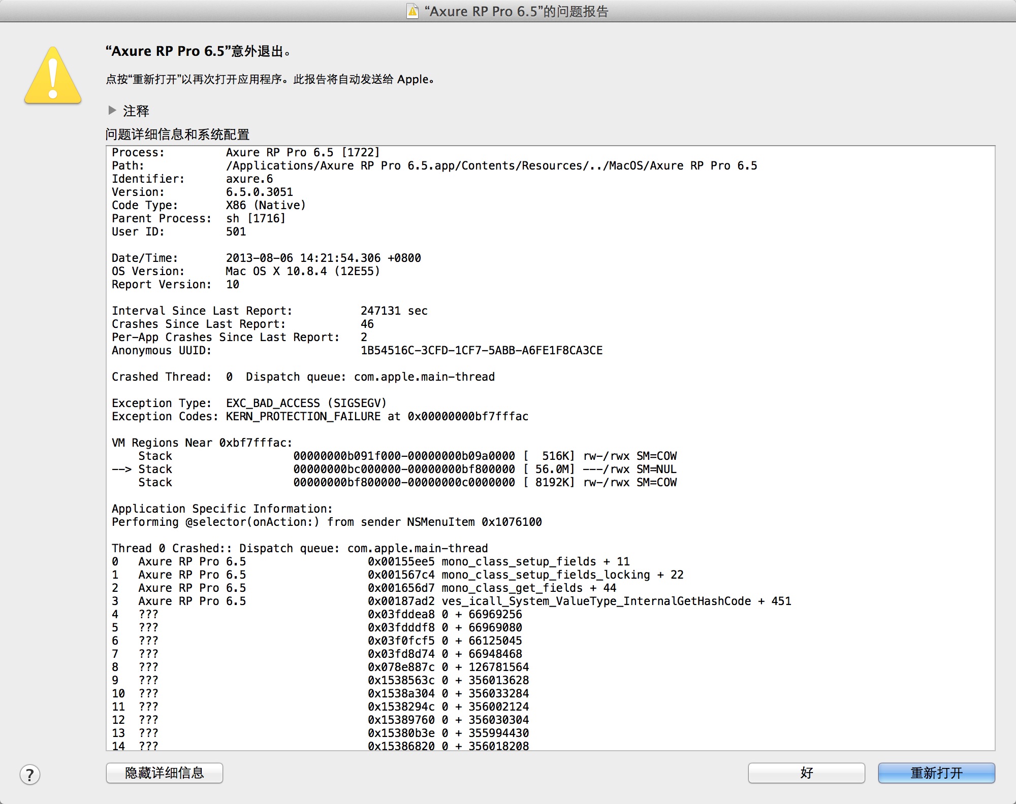Click Crashes Since Last Report value 46
Viewport: 1016px width, 804px height.
367,324
